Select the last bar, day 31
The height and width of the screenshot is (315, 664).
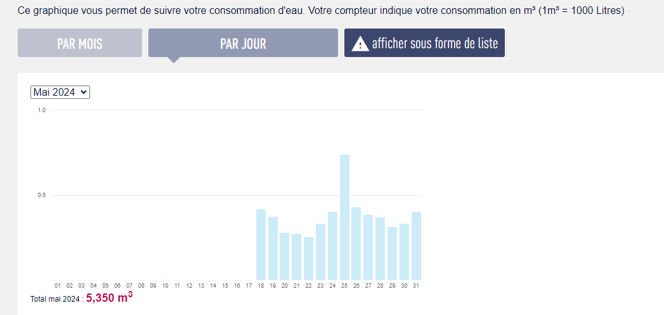(x=417, y=246)
